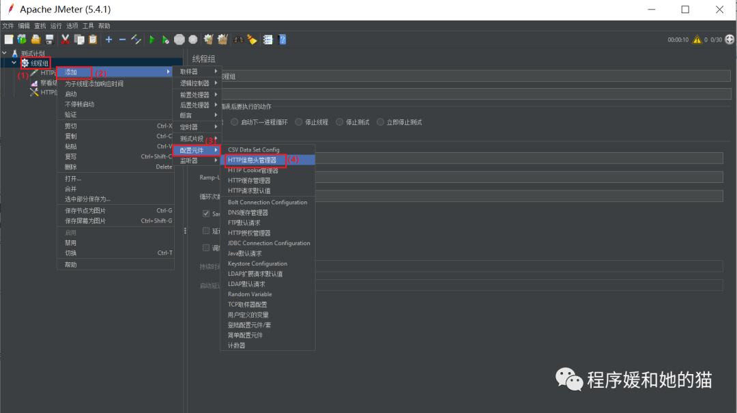737x413 pixels.
Task: Clear all results with double-broom icon
Action: click(x=222, y=40)
